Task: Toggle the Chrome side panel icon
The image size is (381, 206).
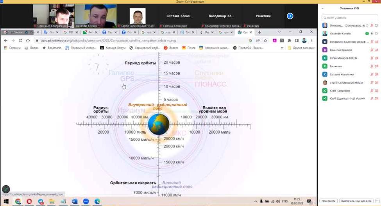Action: point(297,41)
